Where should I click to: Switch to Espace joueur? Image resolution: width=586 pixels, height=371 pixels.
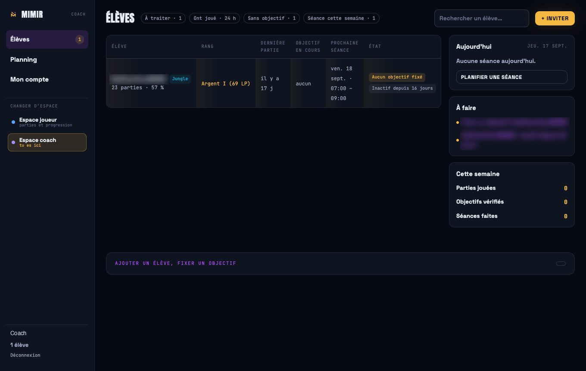click(x=47, y=122)
